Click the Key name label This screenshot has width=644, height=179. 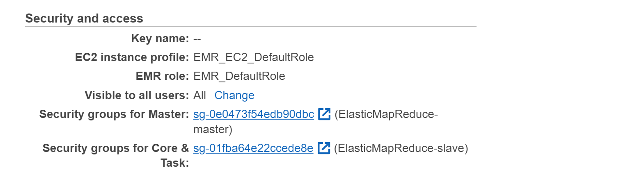pyautogui.click(x=160, y=39)
